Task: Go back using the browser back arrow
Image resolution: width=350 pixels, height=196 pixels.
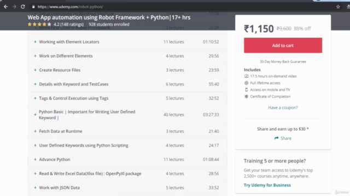Action: [x=6, y=7]
